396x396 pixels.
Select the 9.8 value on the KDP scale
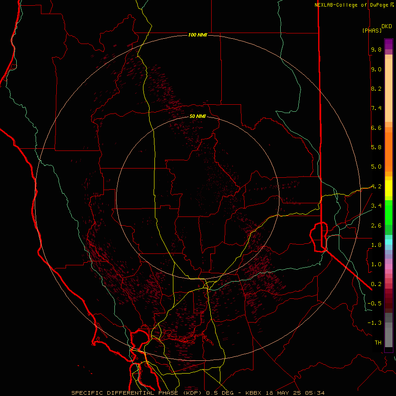376,49
